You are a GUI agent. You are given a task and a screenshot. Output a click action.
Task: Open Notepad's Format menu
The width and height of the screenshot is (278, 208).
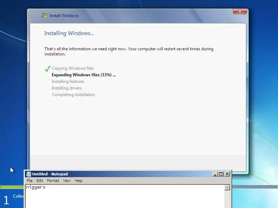pyautogui.click(x=53, y=181)
